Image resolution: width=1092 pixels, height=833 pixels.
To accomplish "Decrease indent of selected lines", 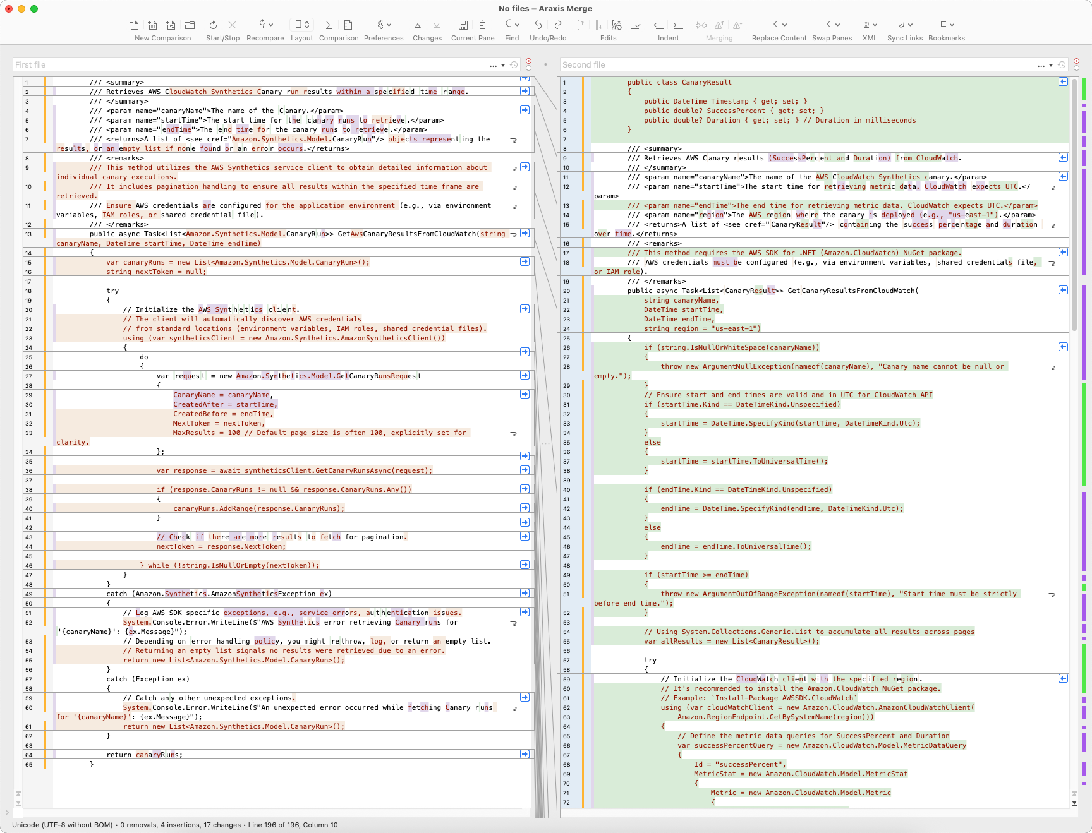I will pos(659,25).
